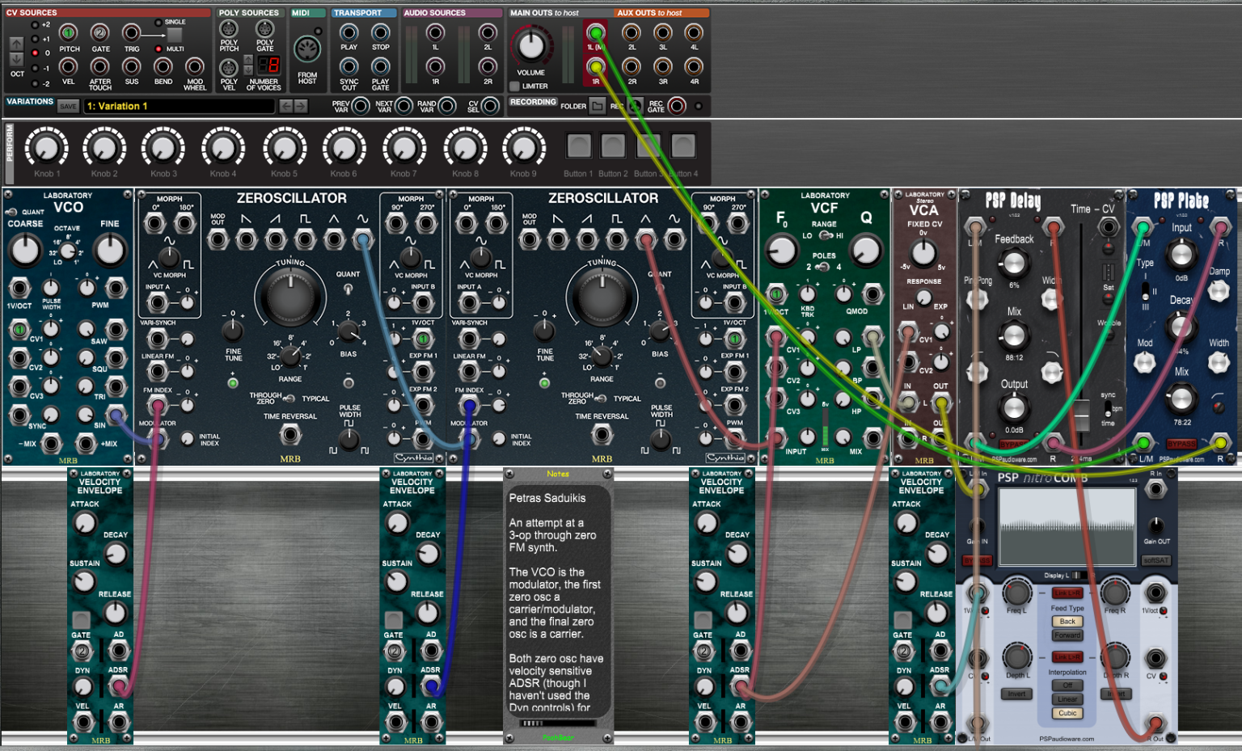1242x751 pixels.
Task: Click perform Button 1
Action: pos(579,146)
